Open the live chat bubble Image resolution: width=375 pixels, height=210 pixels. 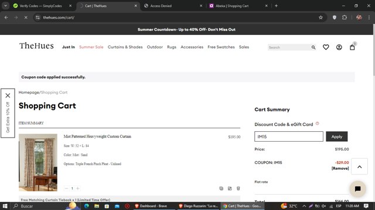(x=357, y=189)
